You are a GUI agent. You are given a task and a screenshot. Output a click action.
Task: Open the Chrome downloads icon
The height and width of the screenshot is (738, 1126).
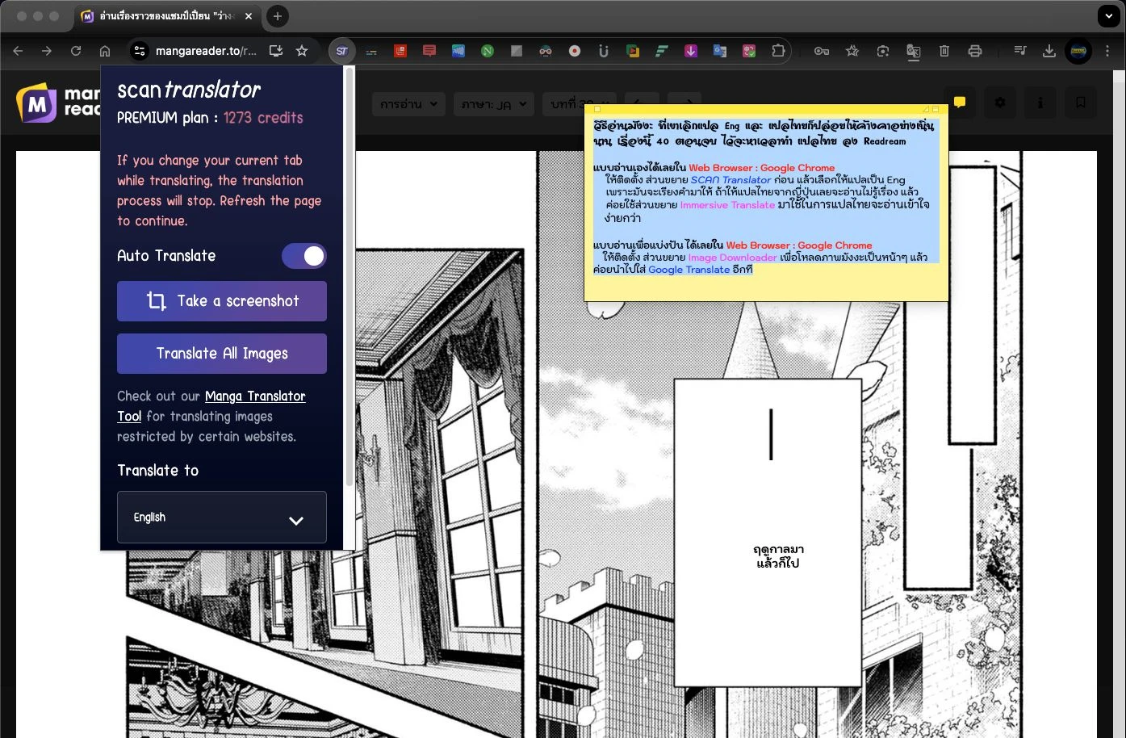(x=1049, y=51)
